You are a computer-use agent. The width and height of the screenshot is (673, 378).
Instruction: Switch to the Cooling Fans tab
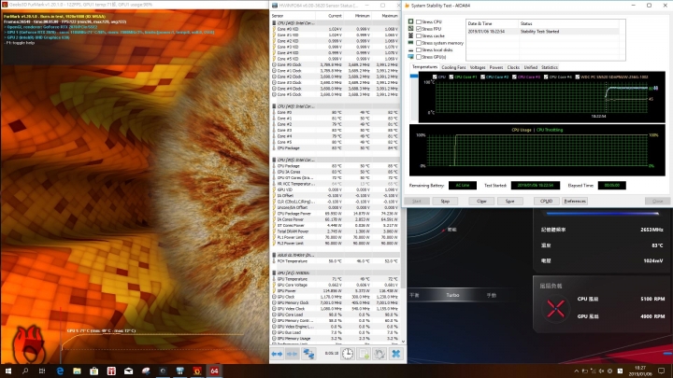[454, 67]
